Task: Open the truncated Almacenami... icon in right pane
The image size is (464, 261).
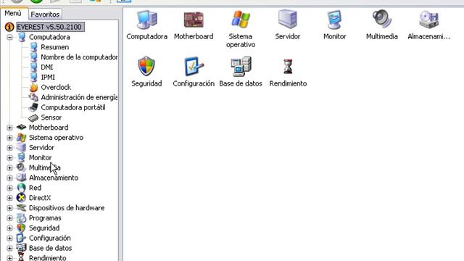Action: (x=428, y=20)
